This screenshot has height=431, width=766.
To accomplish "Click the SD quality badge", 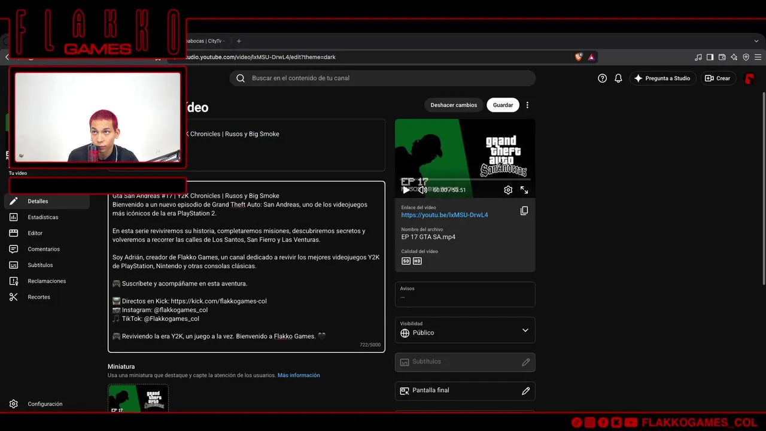I will [406, 261].
